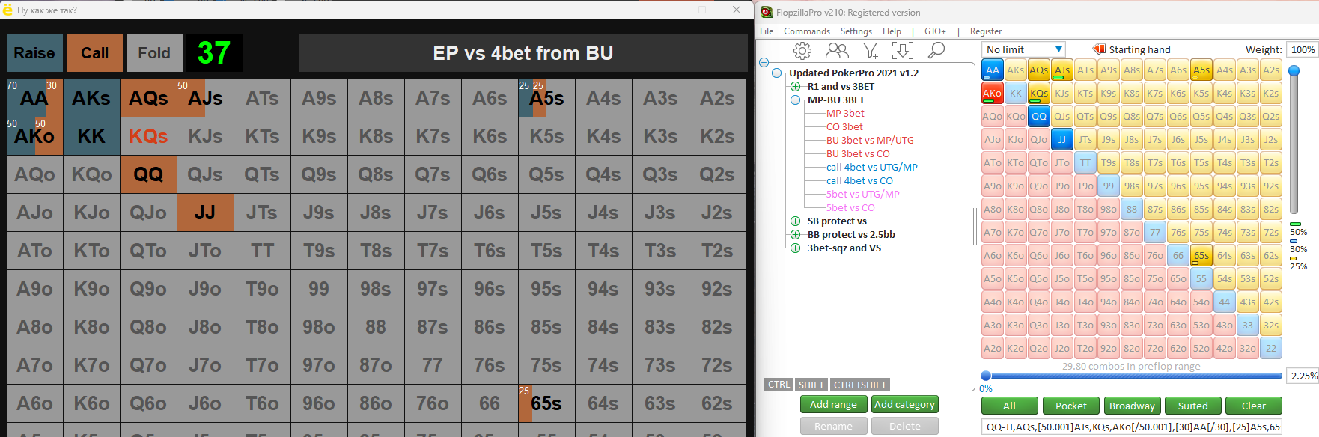Click the Pocket pairs button
The width and height of the screenshot is (1319, 437).
[1070, 406]
